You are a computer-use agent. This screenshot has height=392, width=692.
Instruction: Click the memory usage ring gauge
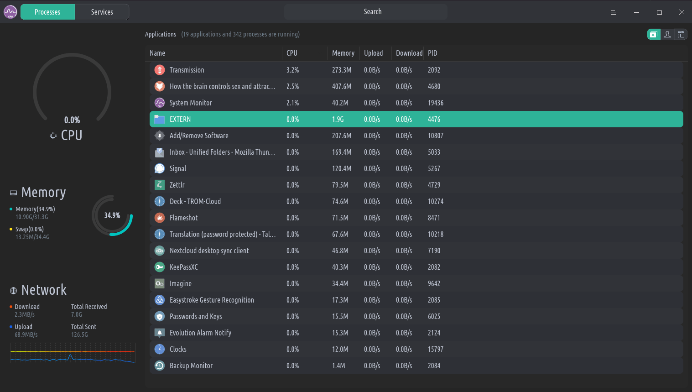112,215
